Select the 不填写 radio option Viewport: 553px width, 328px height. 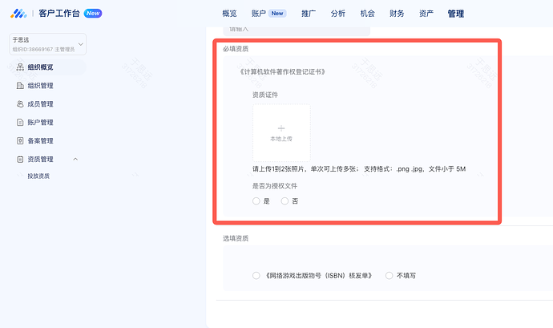[389, 275]
